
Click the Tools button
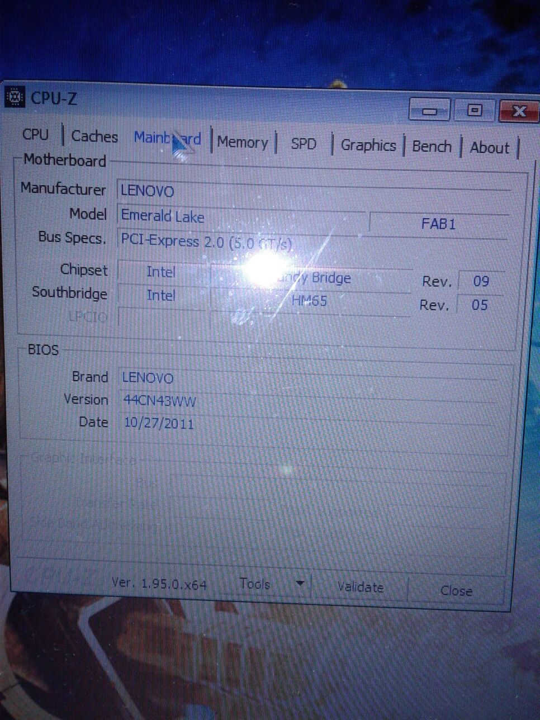tap(255, 584)
